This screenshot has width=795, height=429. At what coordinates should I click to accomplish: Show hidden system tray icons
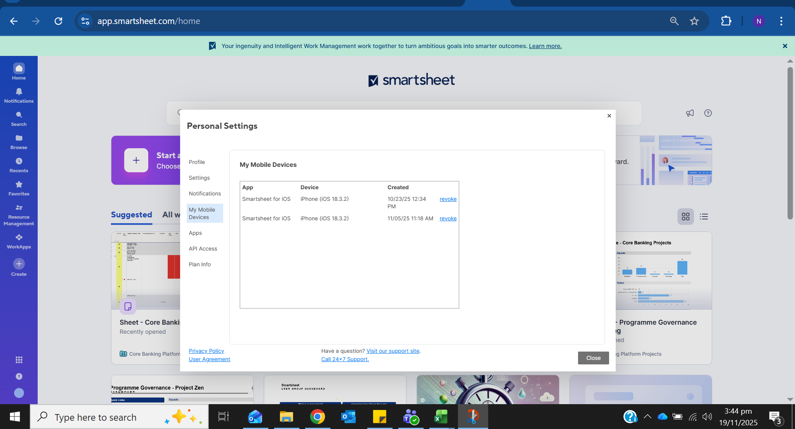point(648,417)
